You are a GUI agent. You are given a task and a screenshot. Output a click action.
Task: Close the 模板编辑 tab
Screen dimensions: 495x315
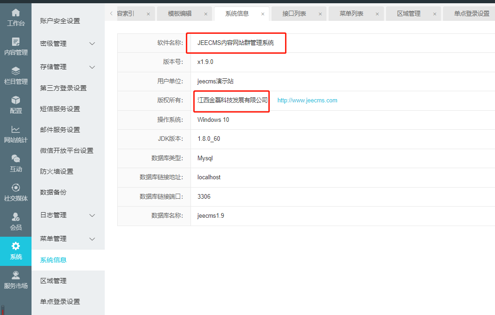(206, 14)
